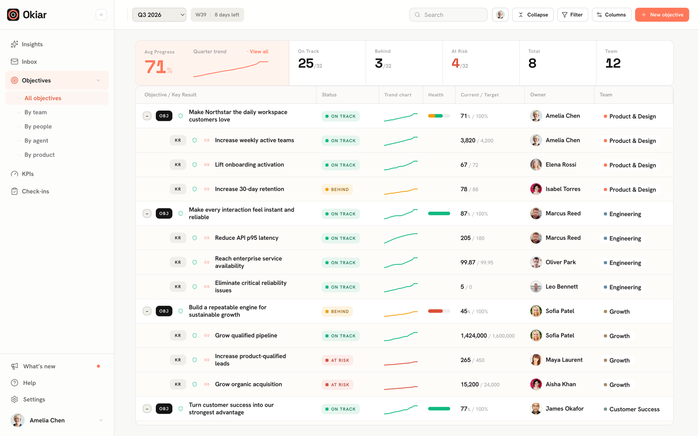Click shield icon on Lift onboarding activation row
This screenshot has height=436, width=698.
click(195, 165)
